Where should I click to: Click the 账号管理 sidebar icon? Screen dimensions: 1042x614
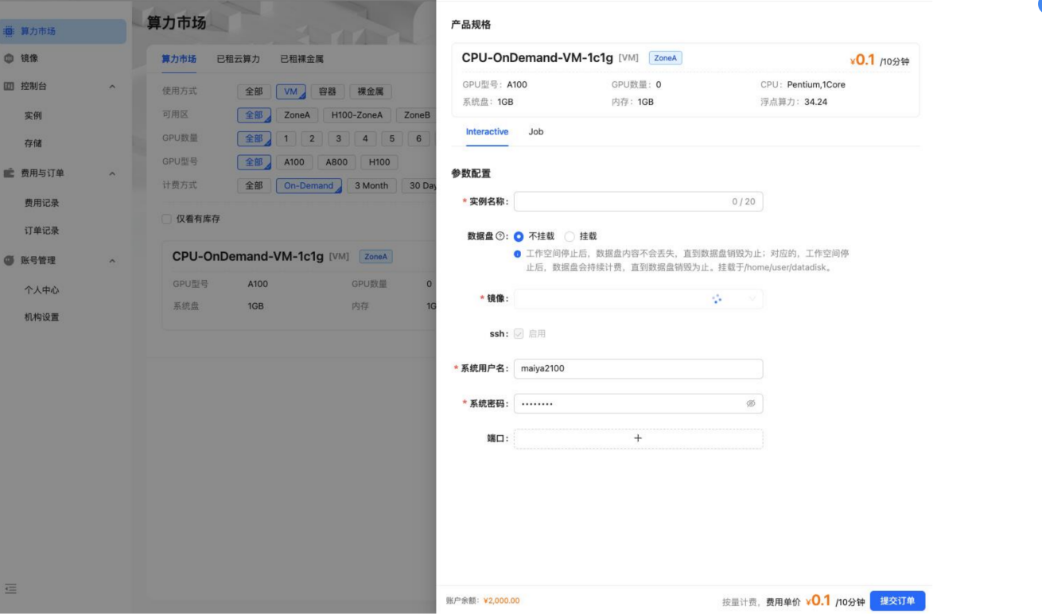pos(10,260)
